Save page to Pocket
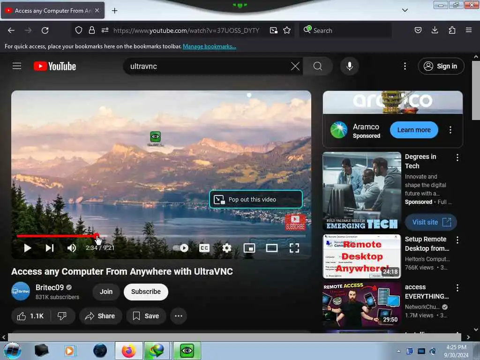The image size is (480, 360). pos(418,30)
